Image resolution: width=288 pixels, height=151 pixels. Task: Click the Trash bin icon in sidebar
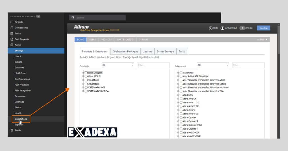coord(12,130)
